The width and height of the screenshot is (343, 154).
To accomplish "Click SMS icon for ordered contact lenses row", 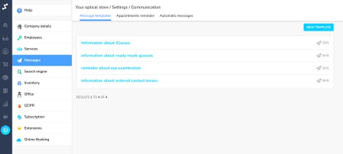I will click(x=322, y=81).
